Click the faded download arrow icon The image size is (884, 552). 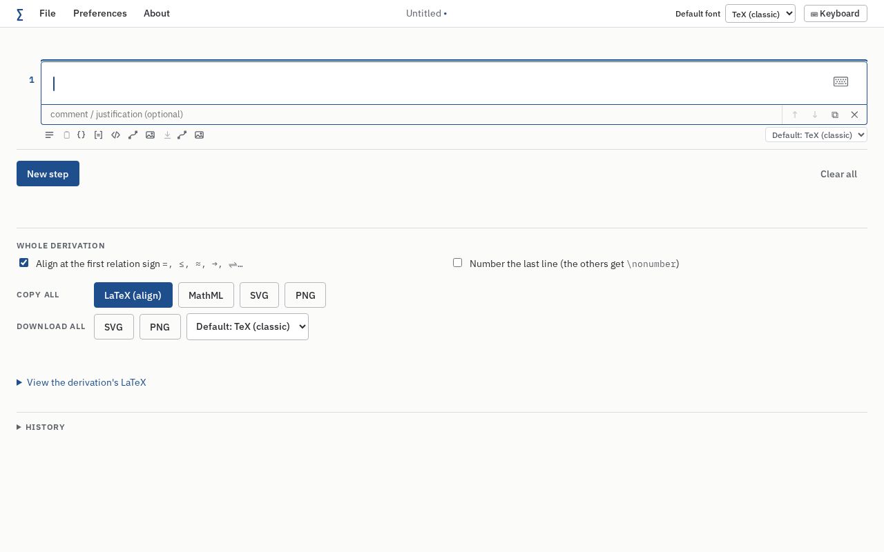pyautogui.click(x=167, y=135)
